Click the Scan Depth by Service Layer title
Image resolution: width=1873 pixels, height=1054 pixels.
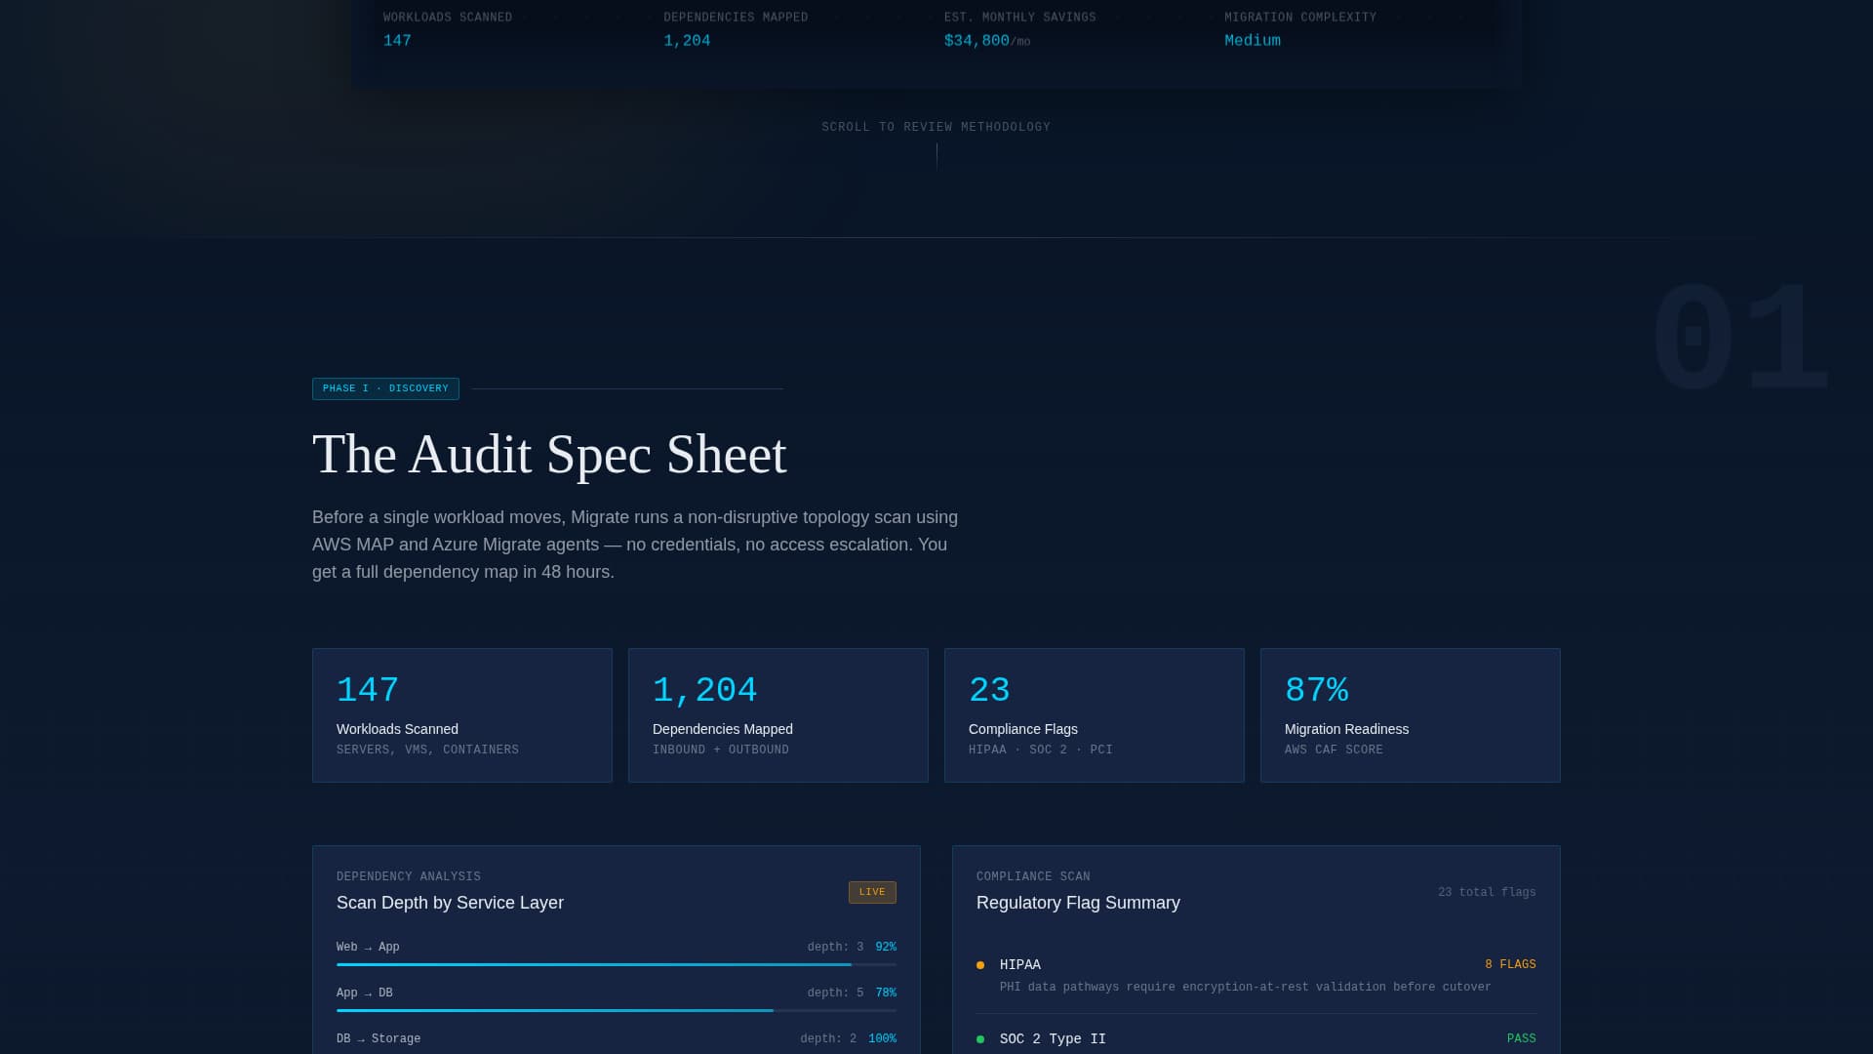450,903
